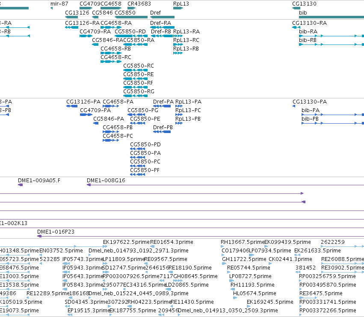Click the RpL13-RB transcript label
364x317 pixels.
pos(186,49)
